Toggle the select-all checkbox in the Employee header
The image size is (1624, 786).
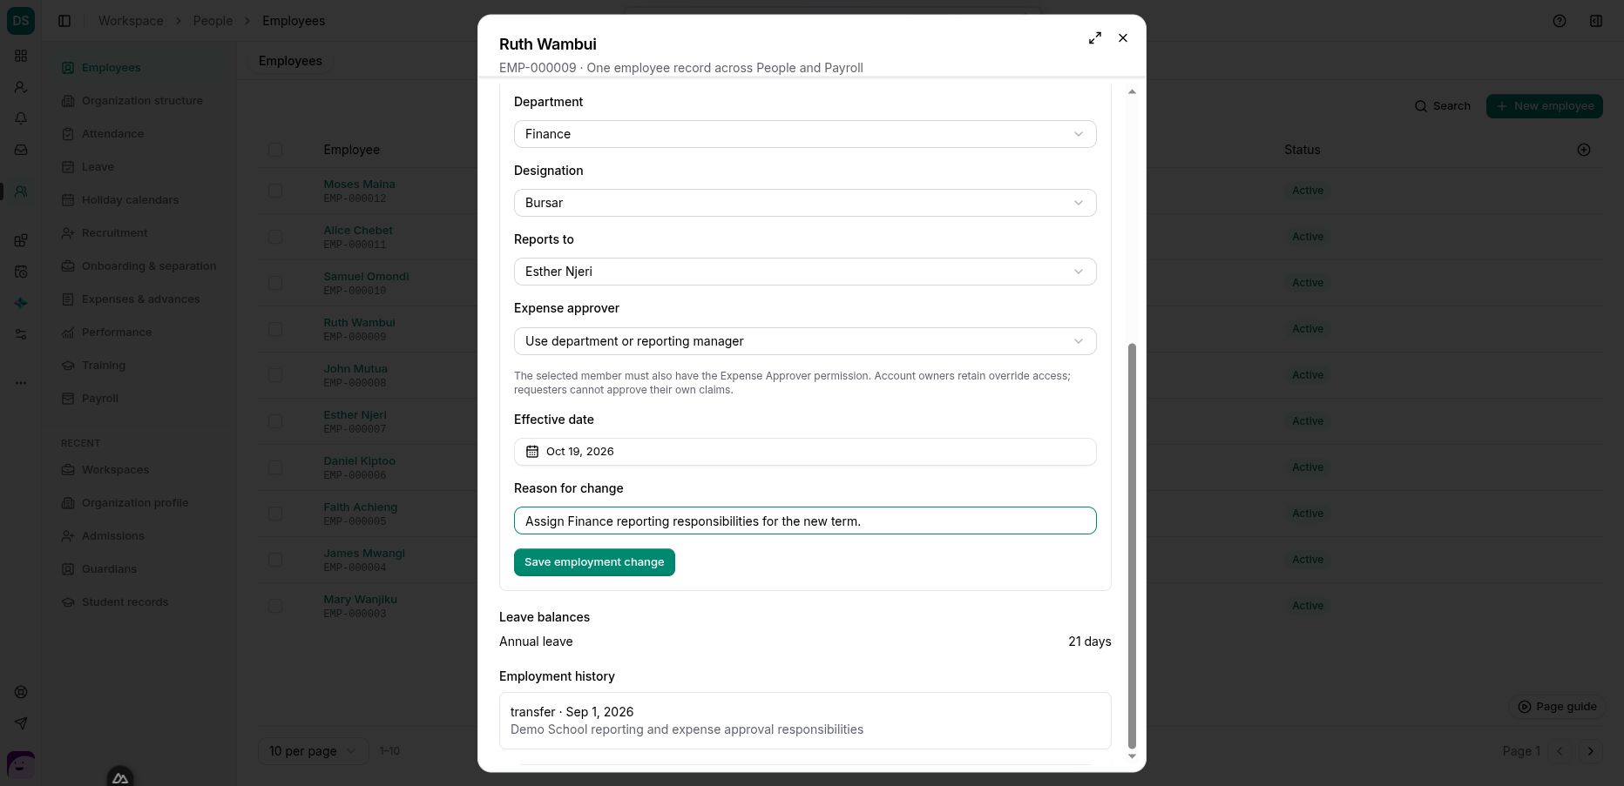[x=275, y=150]
